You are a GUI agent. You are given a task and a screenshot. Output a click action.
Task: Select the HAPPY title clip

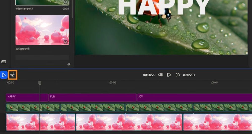click(27, 98)
